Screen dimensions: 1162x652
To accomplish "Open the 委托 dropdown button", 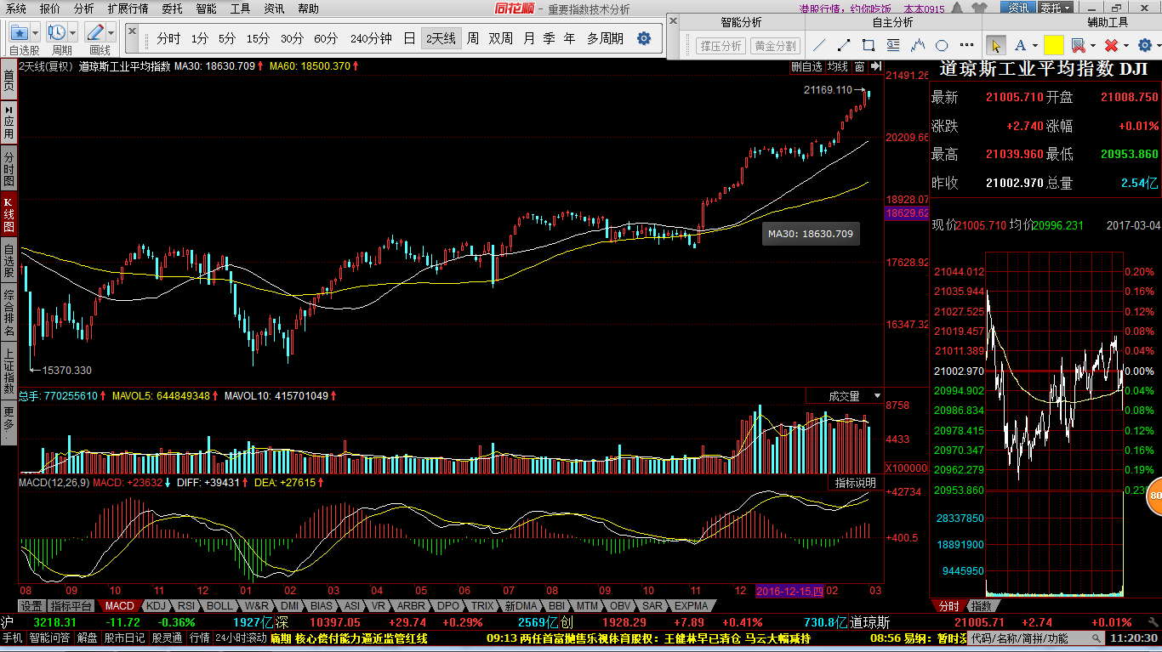I will [x=1055, y=9].
